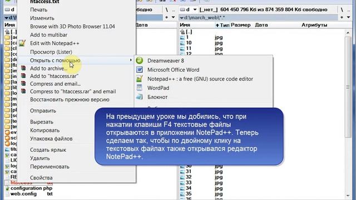Click right panel vertical scrollbar thumb
The width and height of the screenshot is (356, 200).
click(x=348, y=87)
